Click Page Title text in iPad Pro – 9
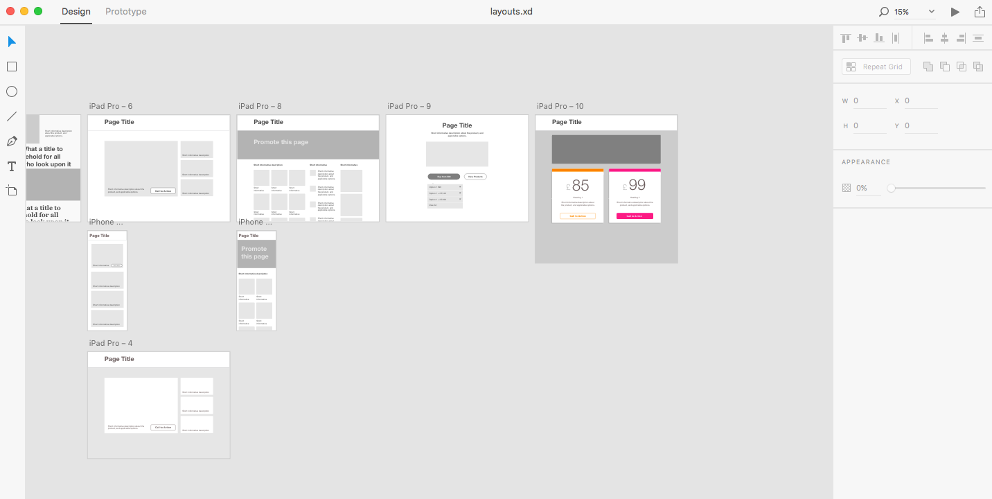Screen dimensions: 992x499 [457, 125]
